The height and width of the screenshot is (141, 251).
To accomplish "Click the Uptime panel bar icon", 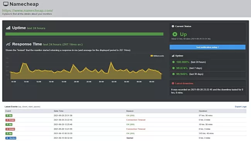I will (x=173, y=56).
